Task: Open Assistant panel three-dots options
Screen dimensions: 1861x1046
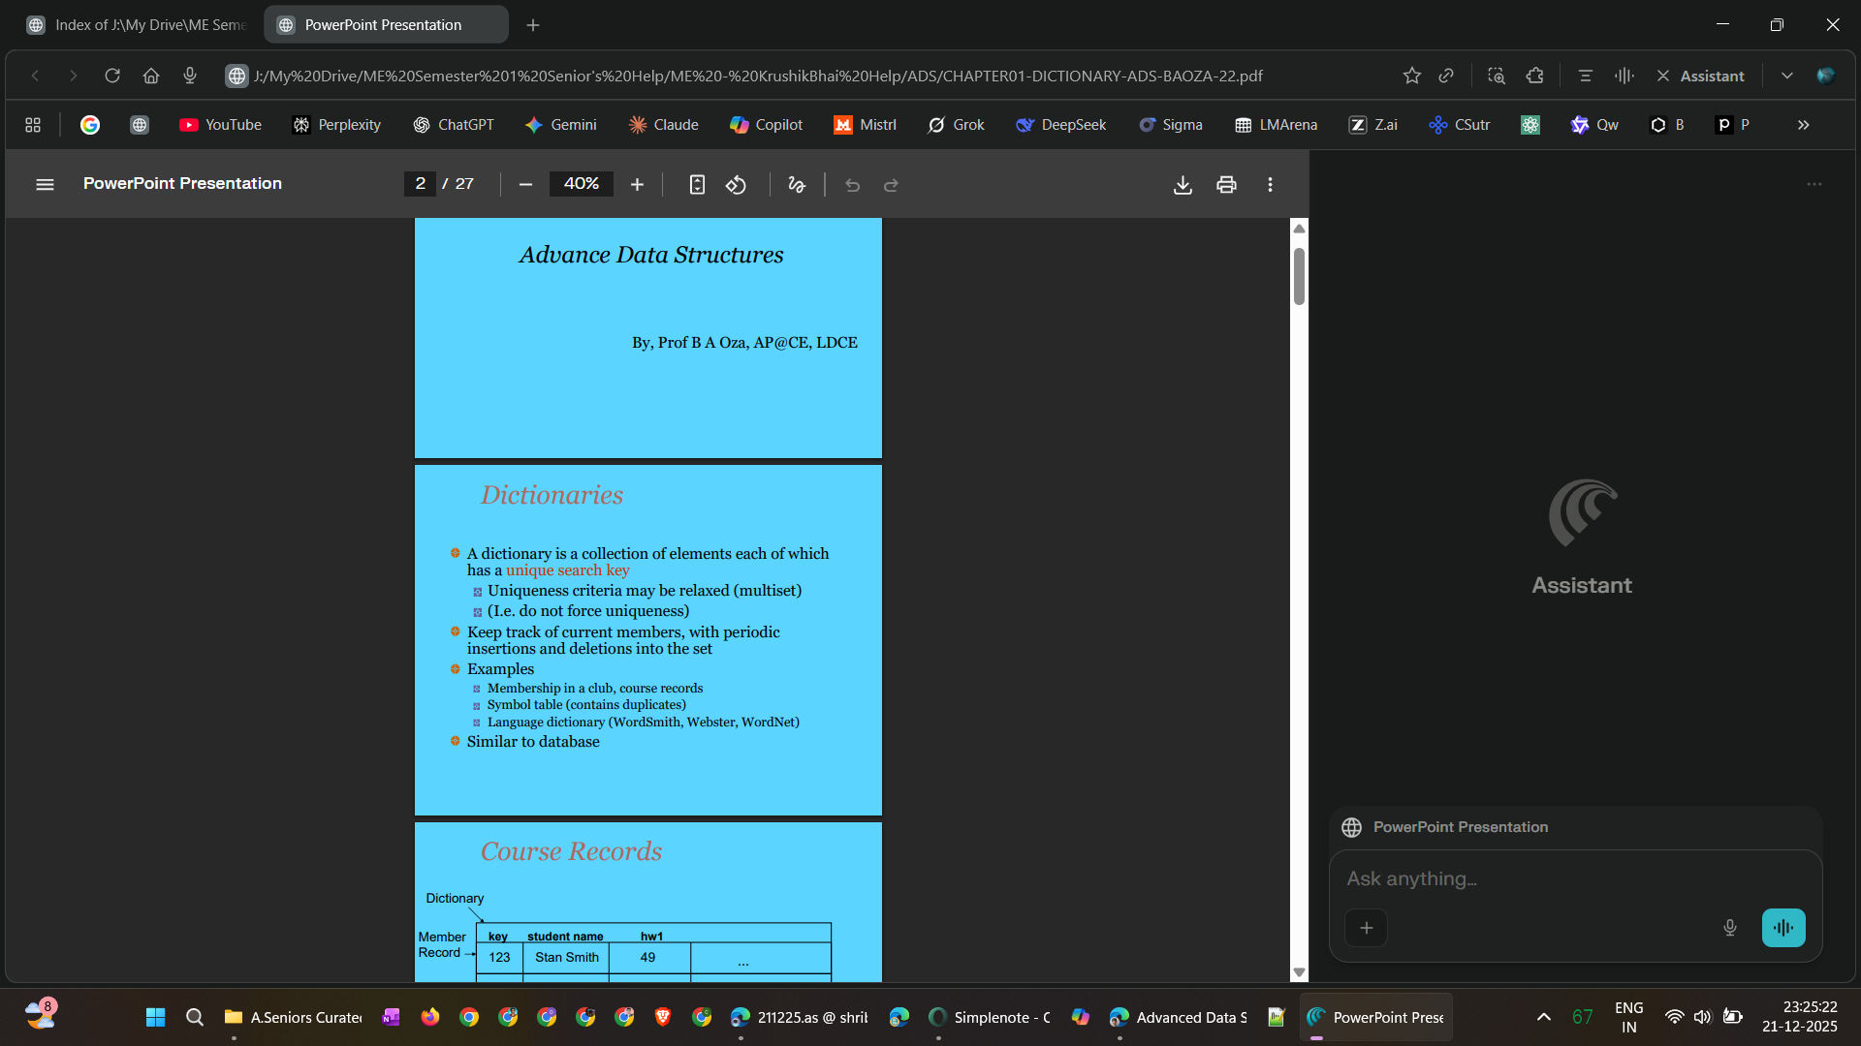Action: (x=1814, y=184)
